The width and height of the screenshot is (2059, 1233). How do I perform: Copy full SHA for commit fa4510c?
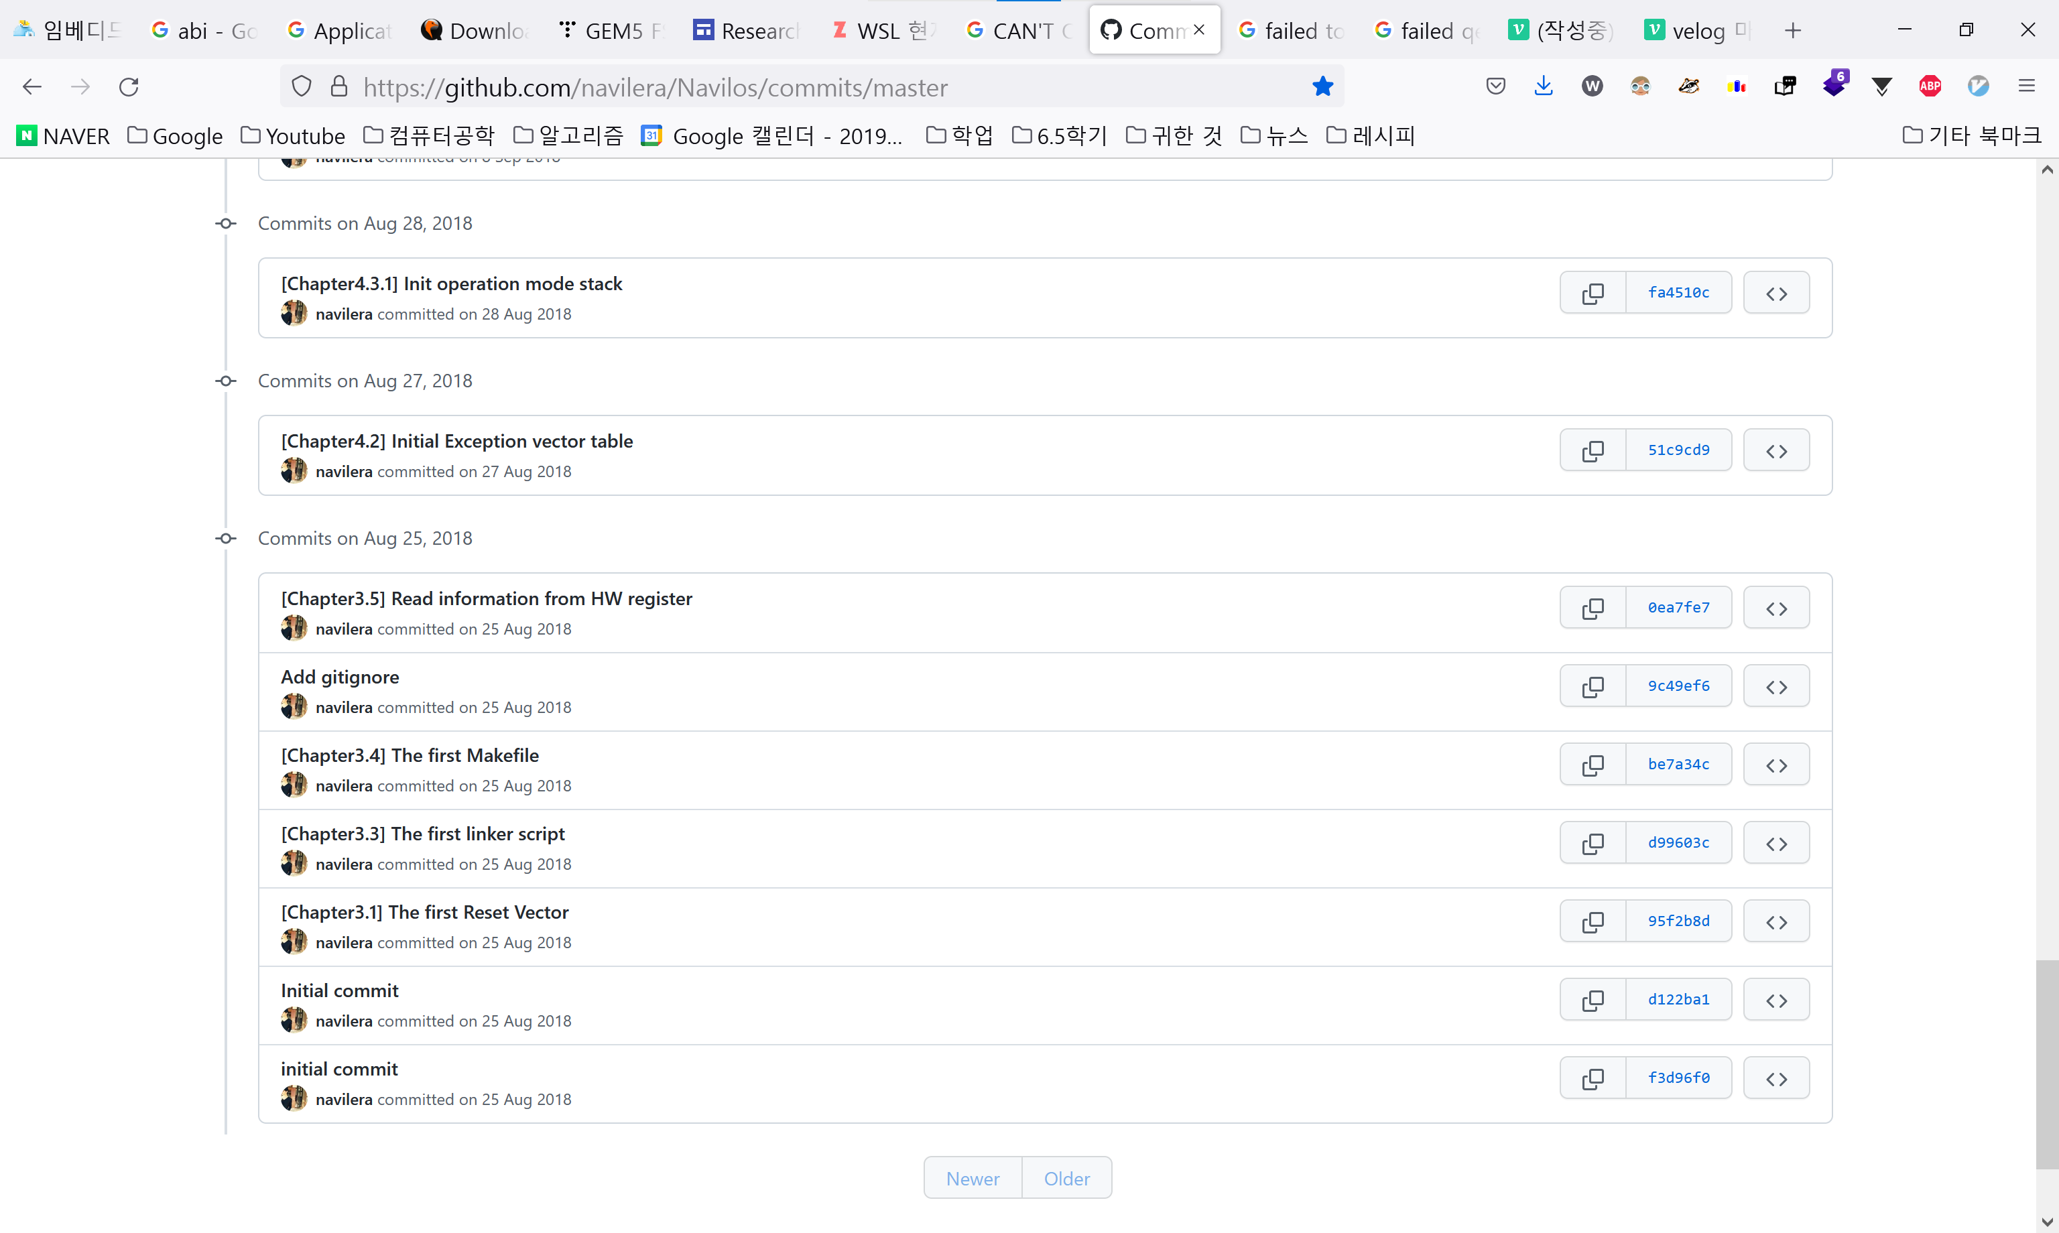tap(1592, 294)
